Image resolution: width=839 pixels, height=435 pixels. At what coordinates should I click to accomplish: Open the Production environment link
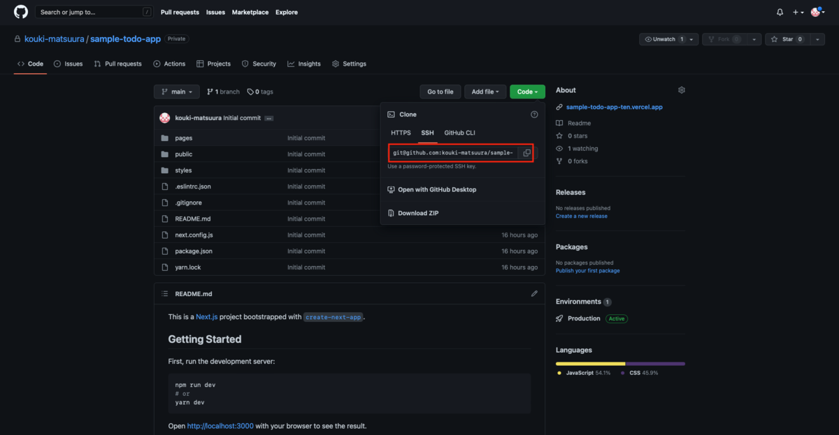[x=584, y=318]
